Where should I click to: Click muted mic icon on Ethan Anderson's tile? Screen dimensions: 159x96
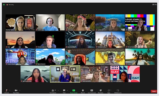37,47
